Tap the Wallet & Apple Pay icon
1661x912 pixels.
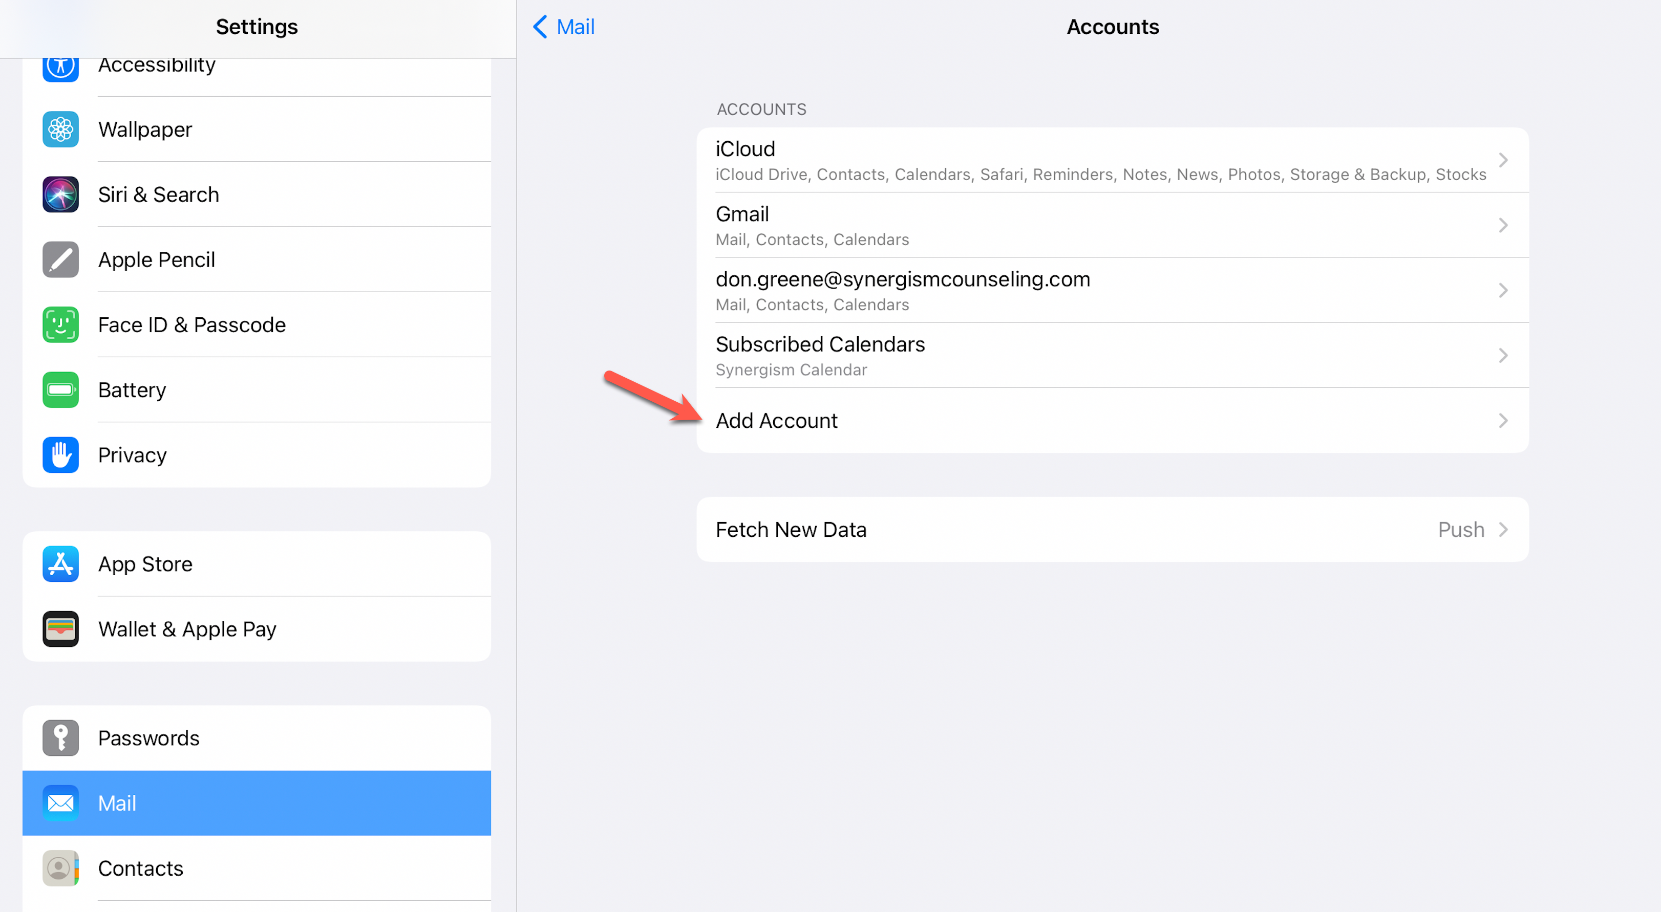[x=60, y=629]
